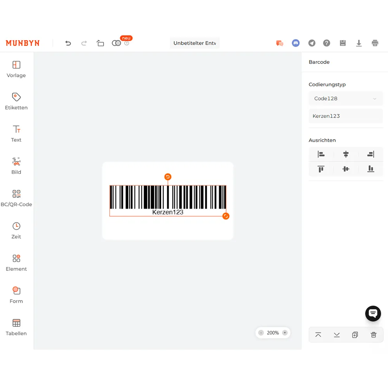Save the design with the floppy disk icon

[343, 43]
